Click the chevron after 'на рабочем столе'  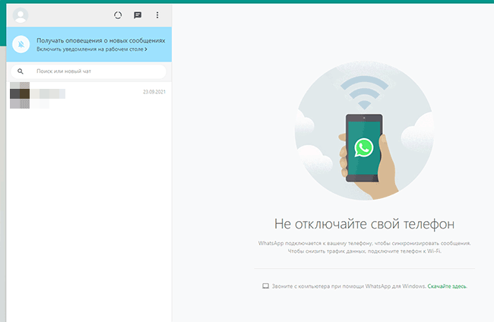click(146, 49)
